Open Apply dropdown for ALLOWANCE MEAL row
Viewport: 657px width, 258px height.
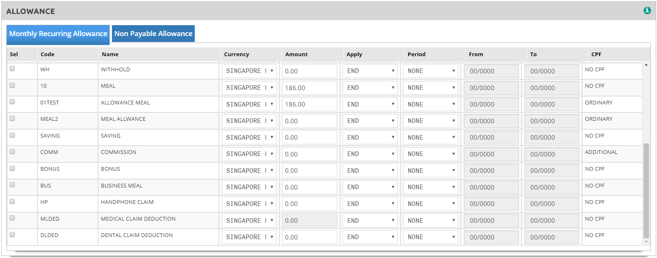coord(370,104)
